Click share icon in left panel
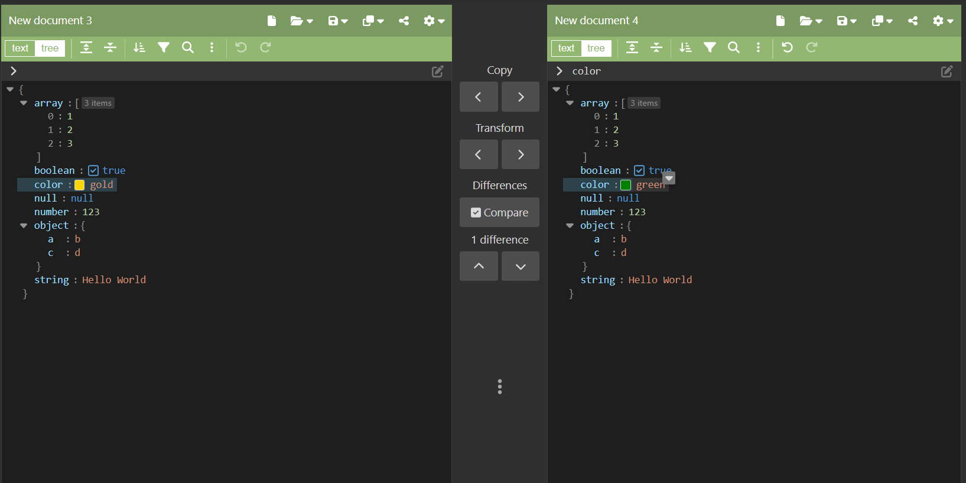This screenshot has height=483, width=966. 404,21
